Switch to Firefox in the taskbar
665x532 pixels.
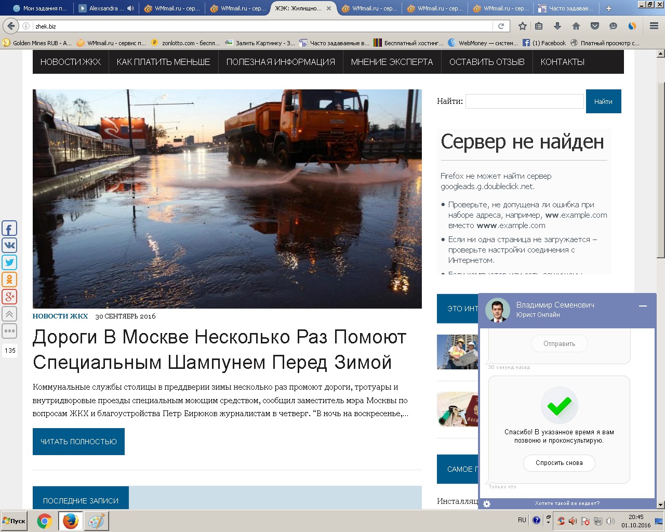(x=70, y=521)
